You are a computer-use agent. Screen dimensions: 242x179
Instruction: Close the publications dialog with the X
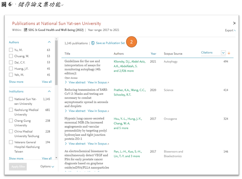tap(234, 23)
